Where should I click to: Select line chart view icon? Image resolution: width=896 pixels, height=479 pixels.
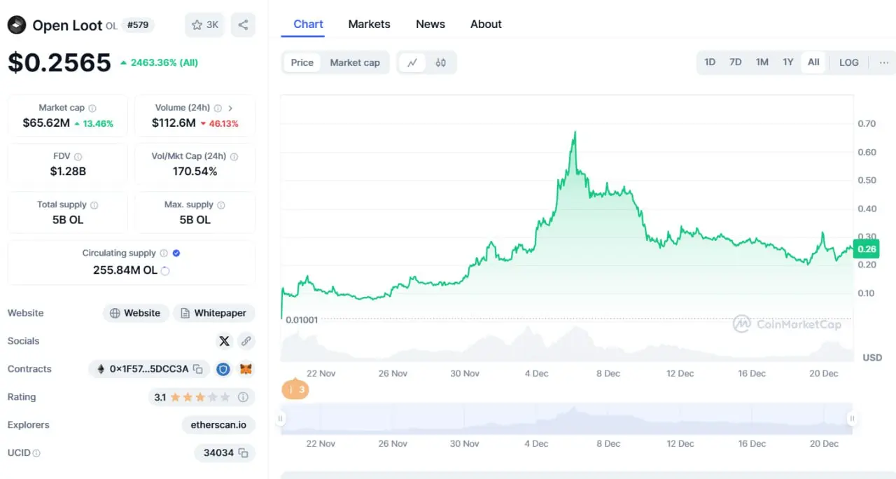pos(412,62)
